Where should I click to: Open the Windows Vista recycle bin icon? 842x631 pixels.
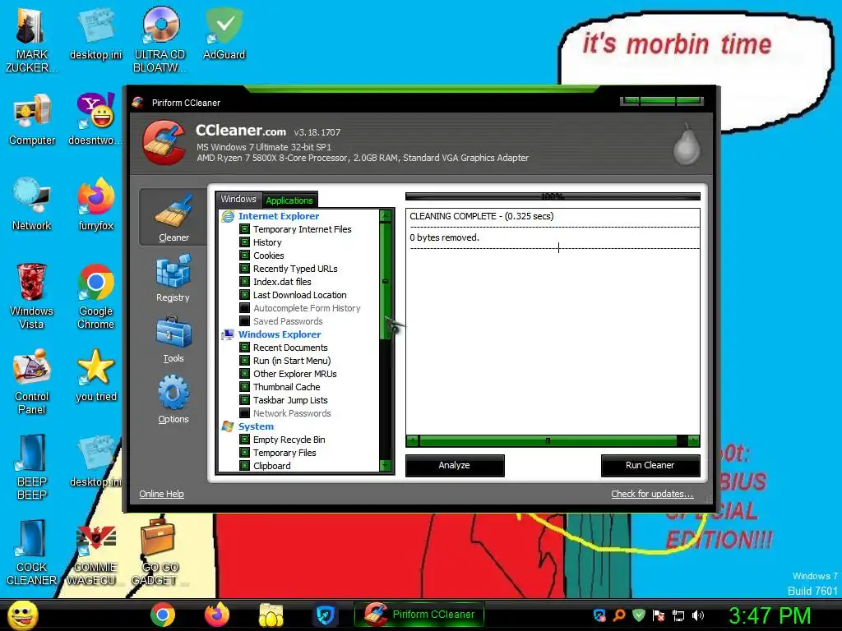click(31, 295)
